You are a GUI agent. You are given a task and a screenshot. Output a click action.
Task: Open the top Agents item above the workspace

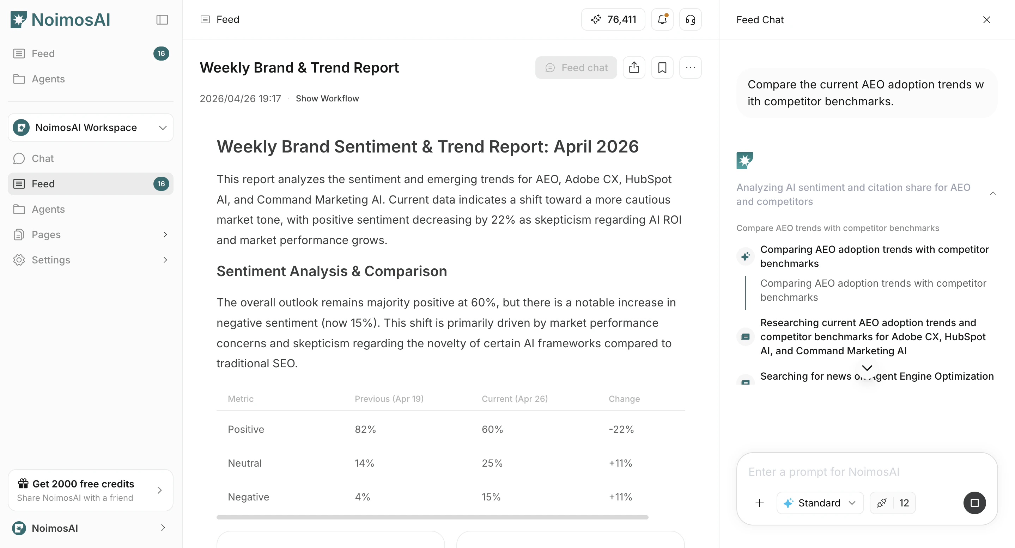(91, 79)
